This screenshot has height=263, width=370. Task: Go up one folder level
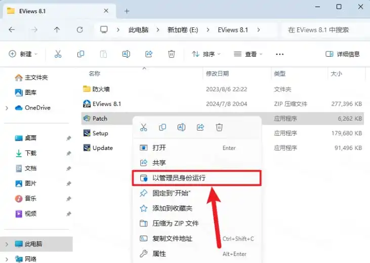57,30
